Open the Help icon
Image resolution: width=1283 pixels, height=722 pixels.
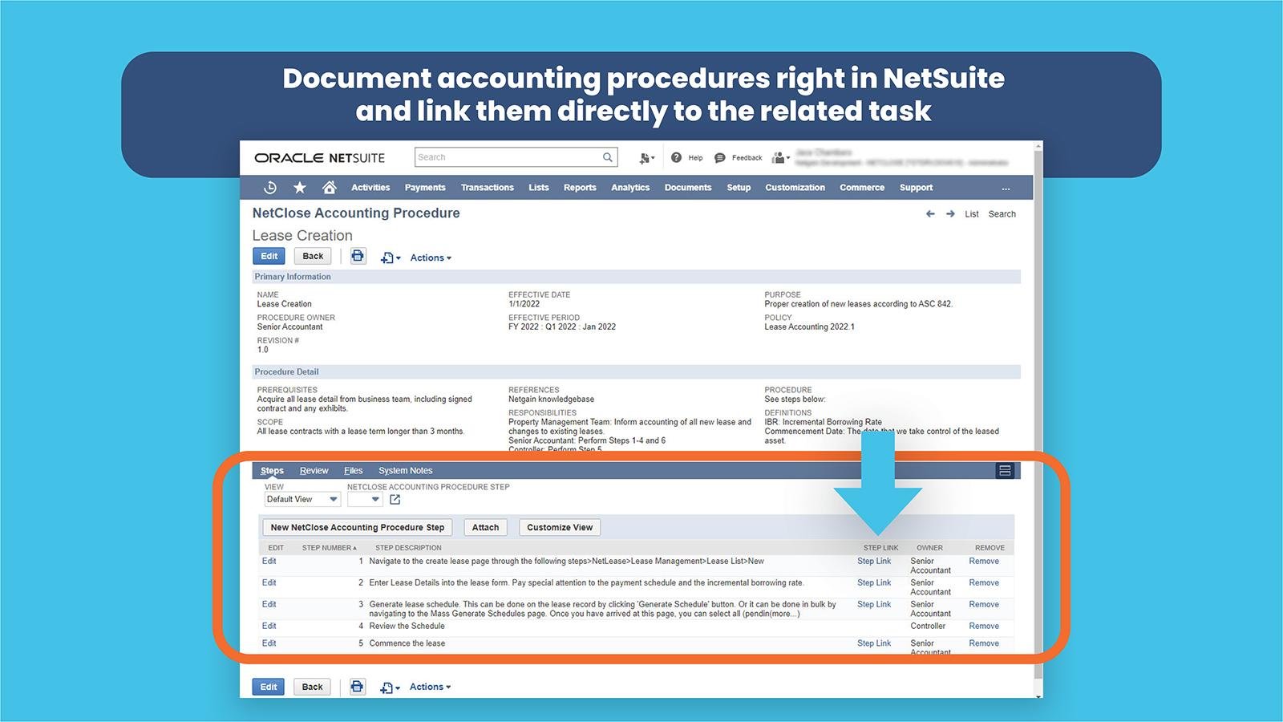click(676, 157)
